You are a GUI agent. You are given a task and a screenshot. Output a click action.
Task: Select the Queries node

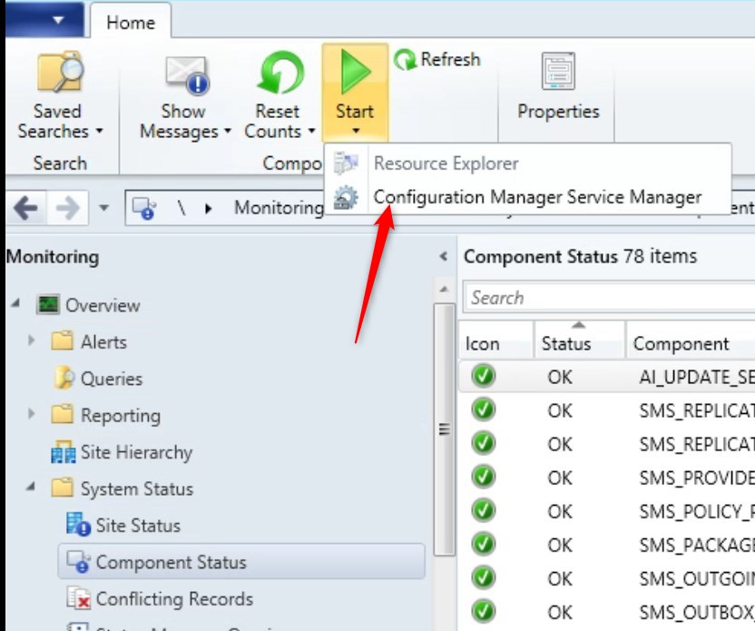[112, 379]
